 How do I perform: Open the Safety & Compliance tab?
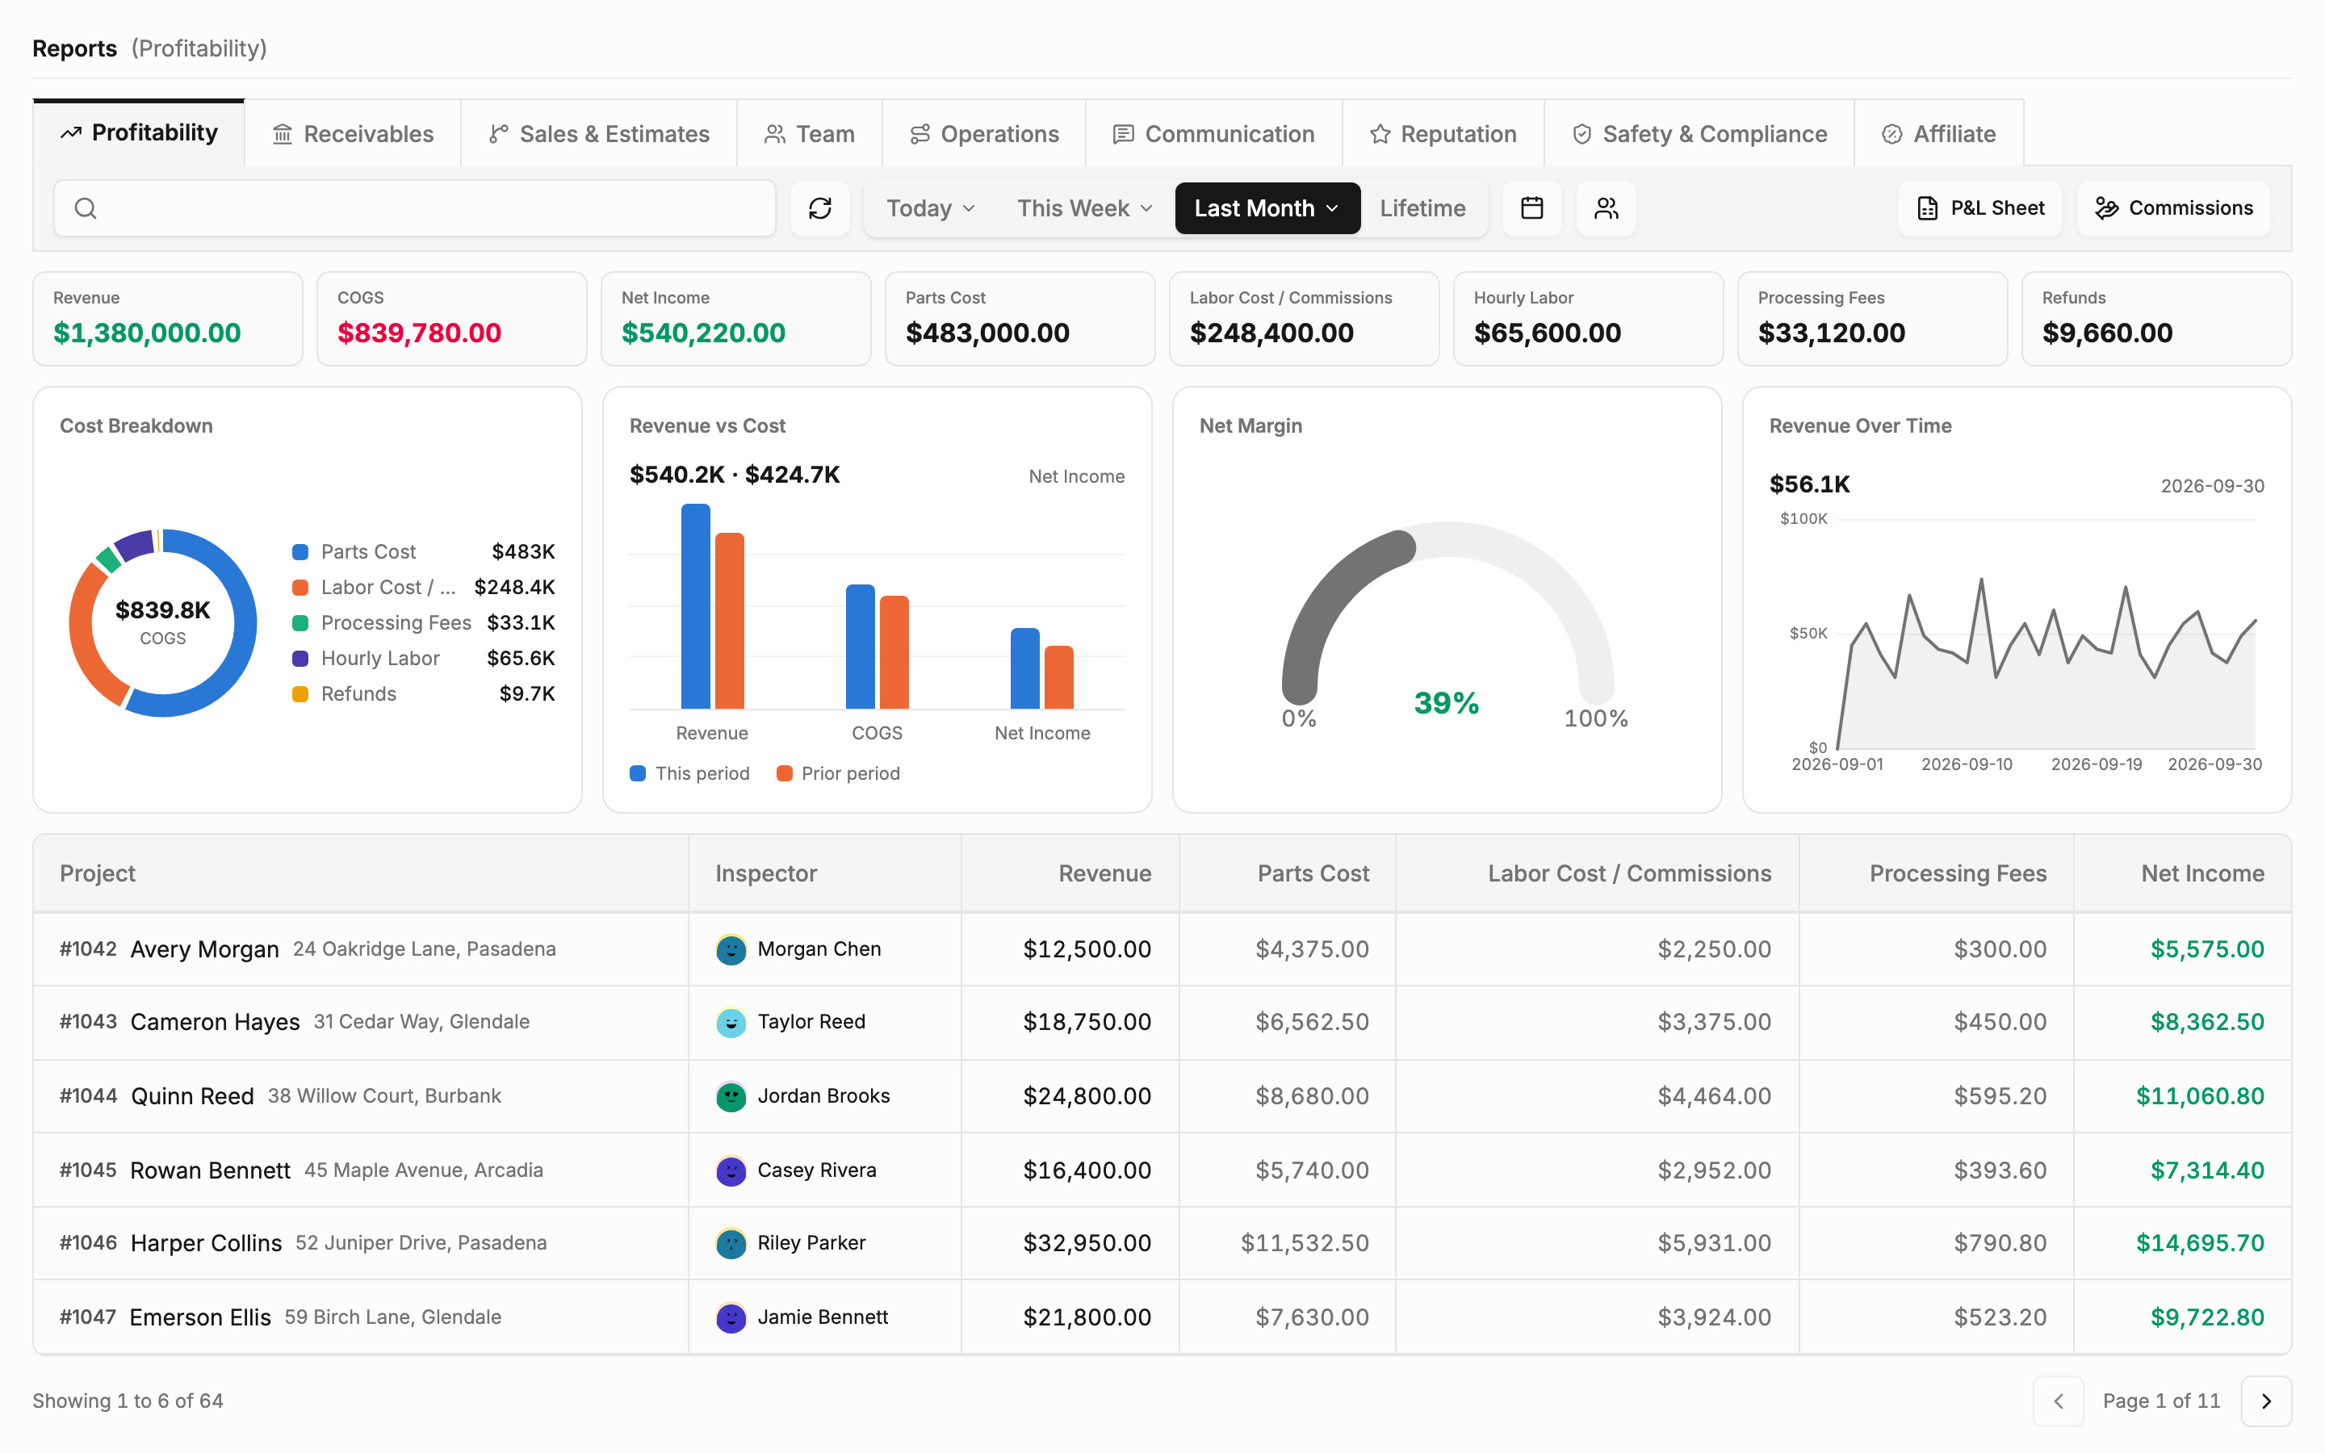(1699, 133)
